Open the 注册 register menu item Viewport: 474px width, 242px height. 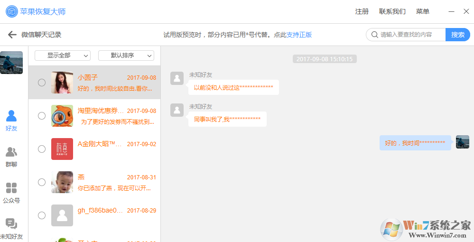pyautogui.click(x=362, y=12)
